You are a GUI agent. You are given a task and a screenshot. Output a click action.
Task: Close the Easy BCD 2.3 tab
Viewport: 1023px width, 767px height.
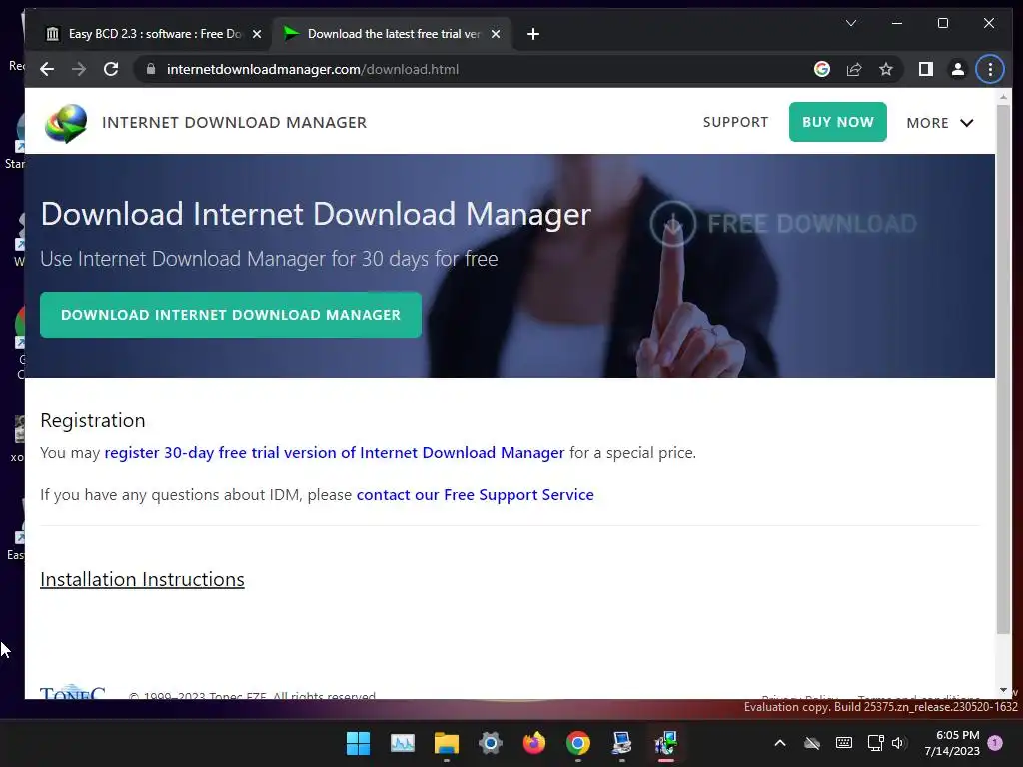click(x=257, y=34)
